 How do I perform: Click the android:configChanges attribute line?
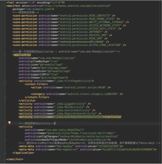(x=71, y=136)
